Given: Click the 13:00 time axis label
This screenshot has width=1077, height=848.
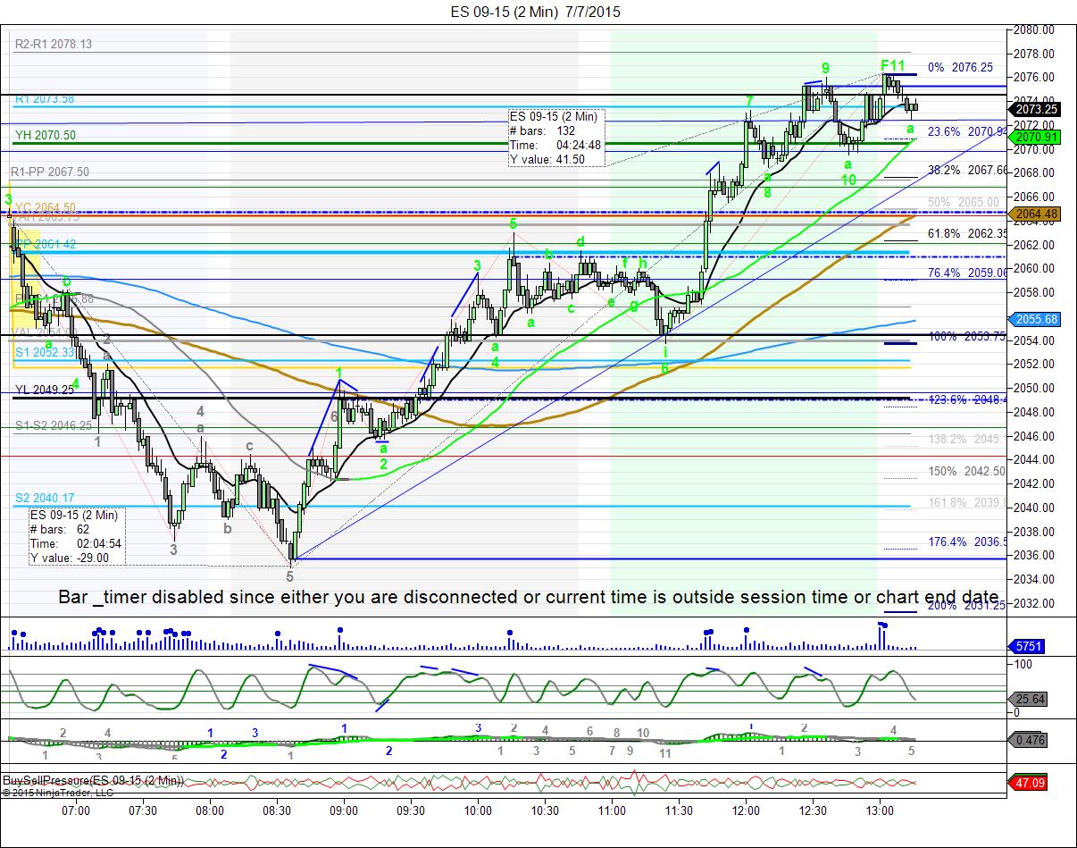Looking at the screenshot, I should coord(880,811).
